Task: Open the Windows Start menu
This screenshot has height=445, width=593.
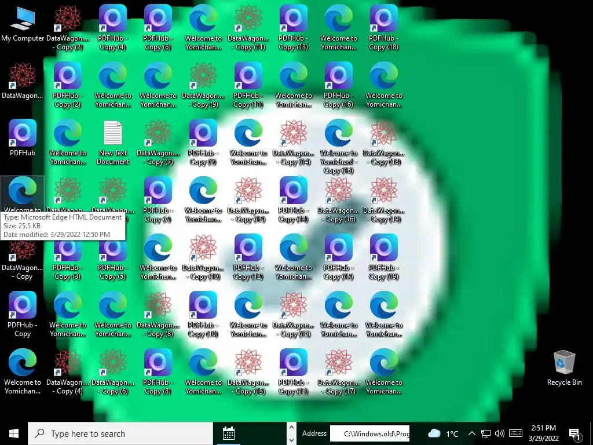Action: click(x=14, y=433)
